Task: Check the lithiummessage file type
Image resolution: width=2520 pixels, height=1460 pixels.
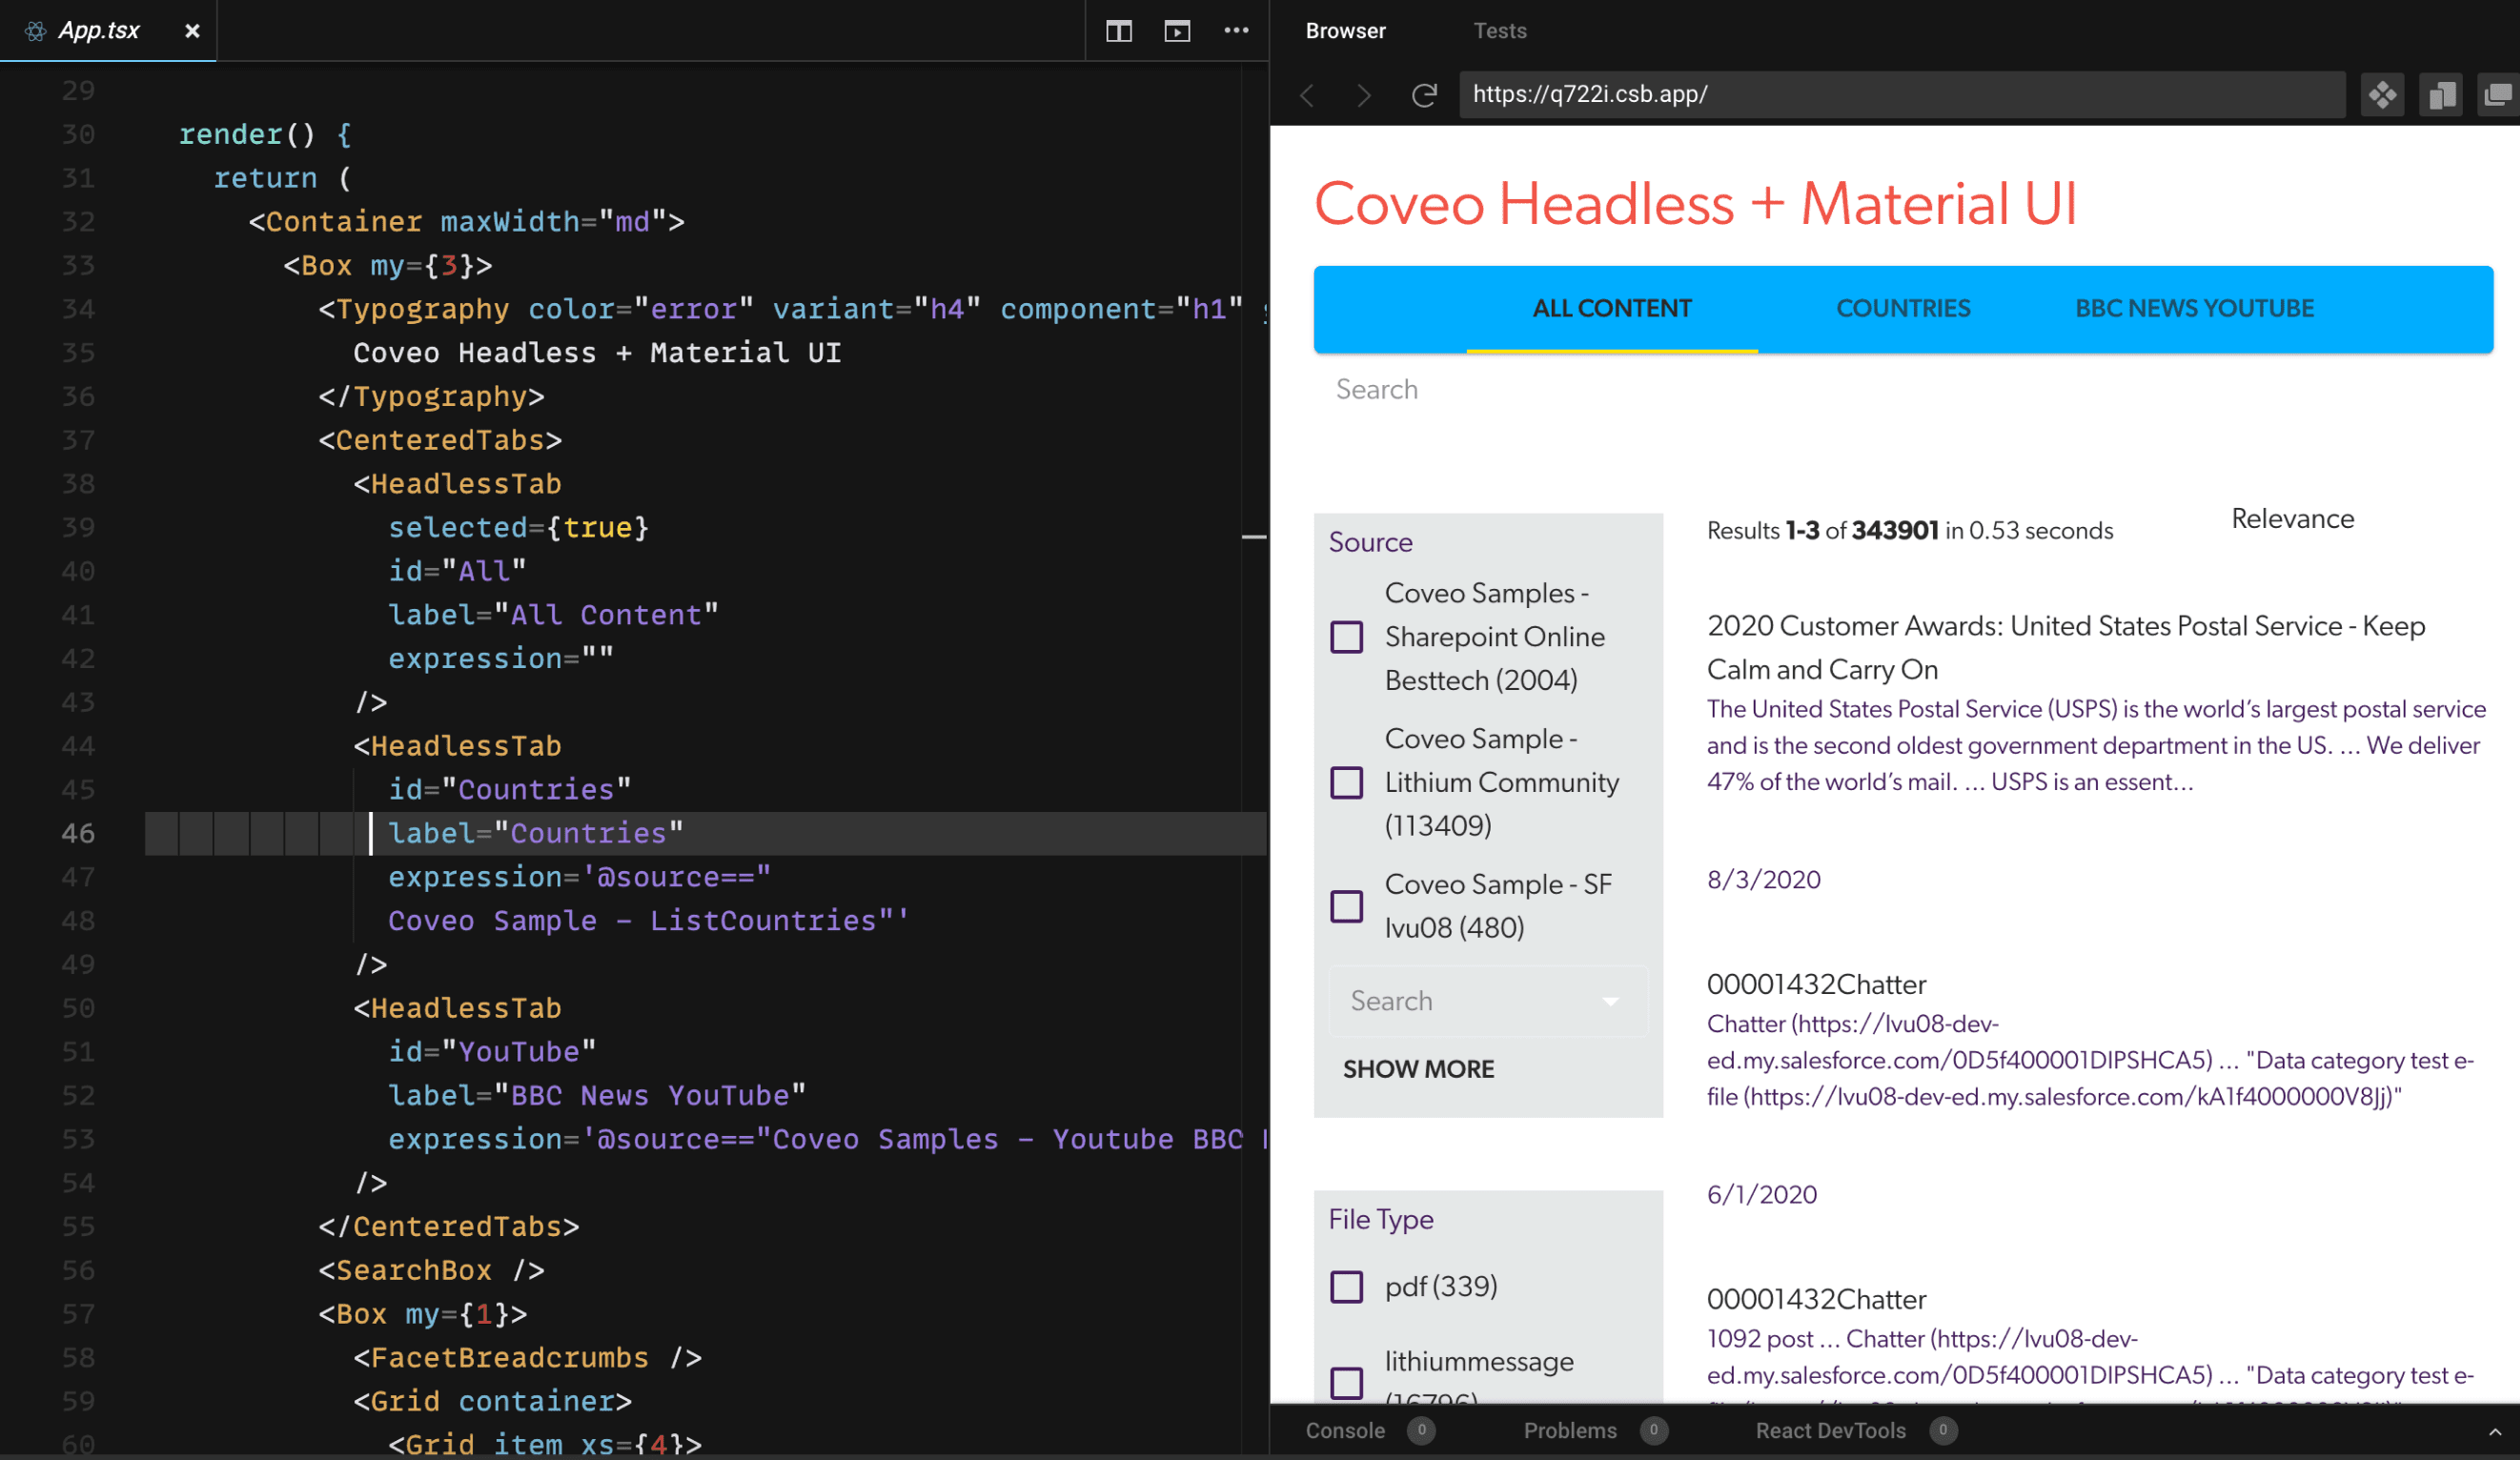Action: tap(1346, 1383)
